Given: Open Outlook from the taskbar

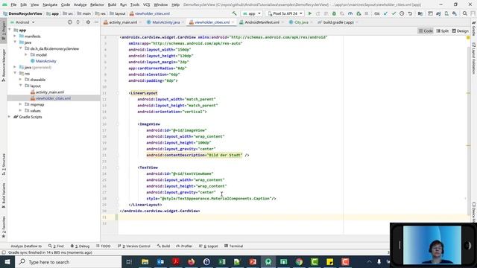Looking at the screenshot, I should (x=160, y=262).
